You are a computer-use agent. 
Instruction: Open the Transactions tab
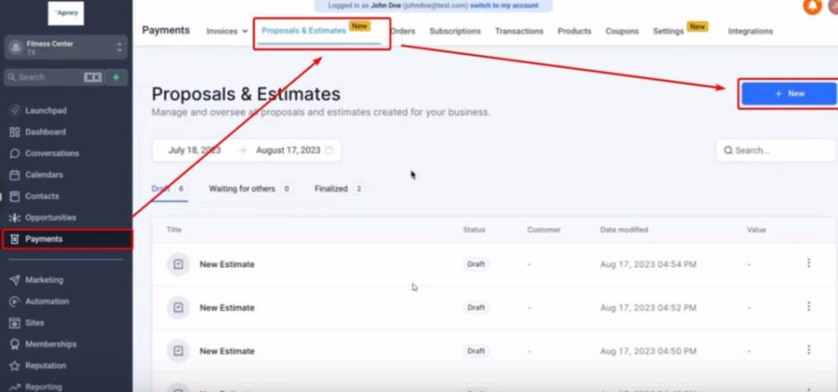pos(519,31)
